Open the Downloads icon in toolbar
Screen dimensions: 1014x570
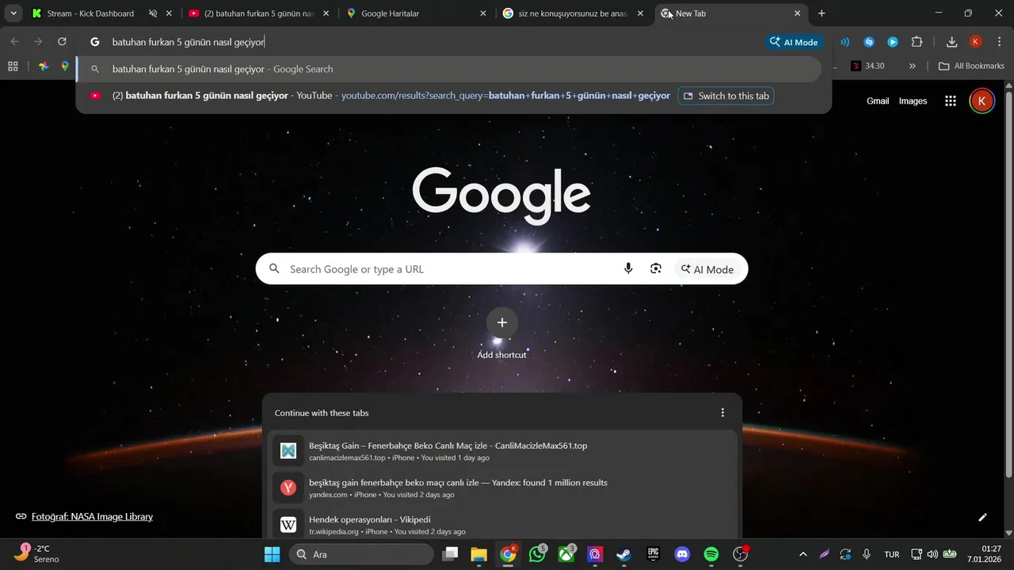(x=952, y=42)
